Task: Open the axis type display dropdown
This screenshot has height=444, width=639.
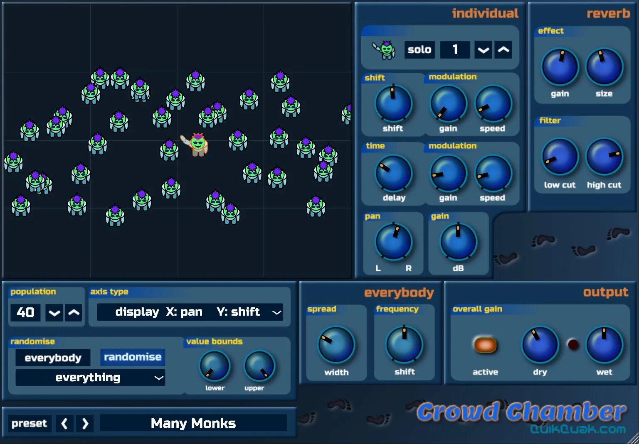Action: click(x=189, y=312)
